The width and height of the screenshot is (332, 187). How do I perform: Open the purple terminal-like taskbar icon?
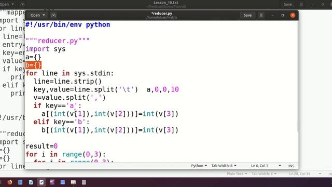pyautogui.click(x=52, y=182)
